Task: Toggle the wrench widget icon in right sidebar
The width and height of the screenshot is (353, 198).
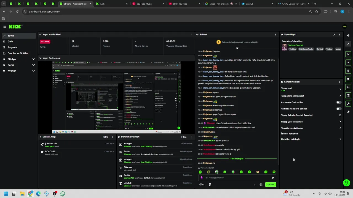Action: pyautogui.click(x=348, y=104)
